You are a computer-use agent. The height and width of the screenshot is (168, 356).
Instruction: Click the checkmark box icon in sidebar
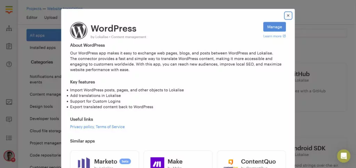pyautogui.click(x=9, y=102)
